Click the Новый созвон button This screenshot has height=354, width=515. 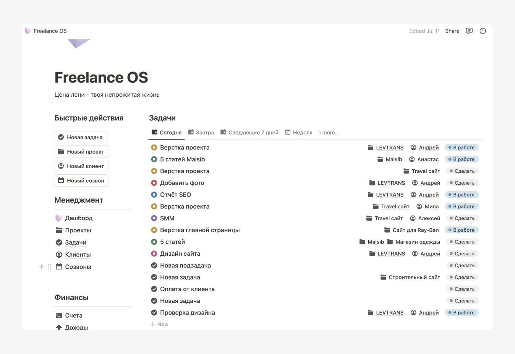[81, 181]
